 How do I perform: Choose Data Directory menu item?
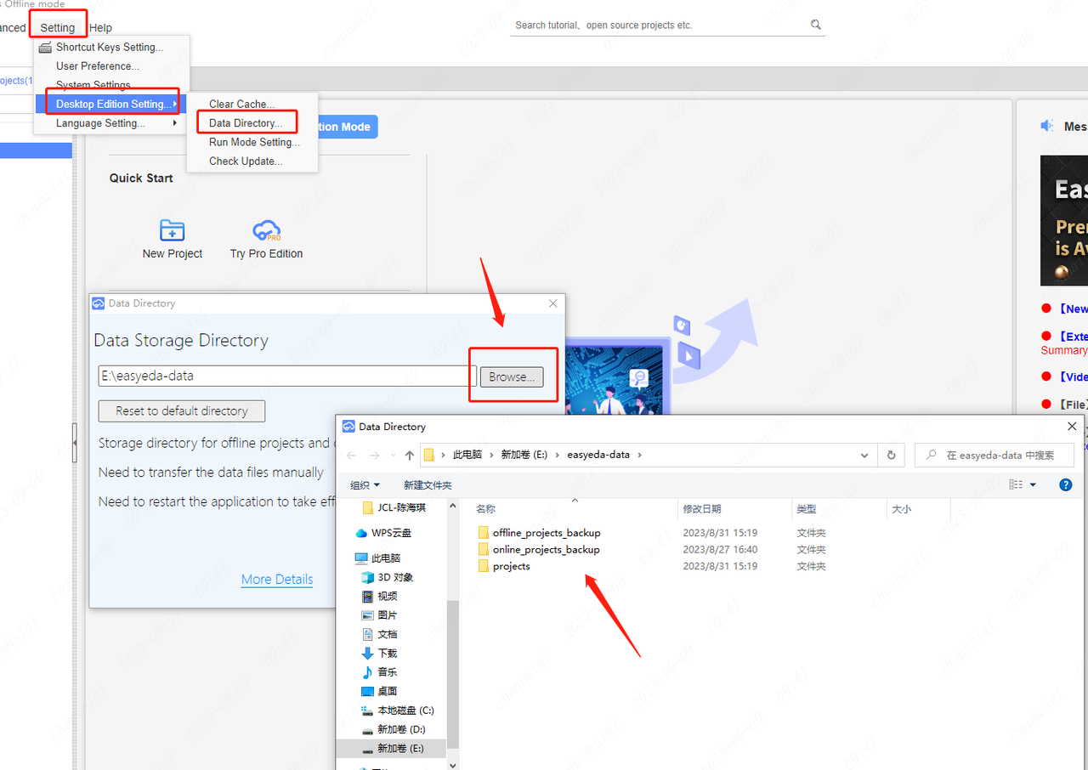point(252,123)
